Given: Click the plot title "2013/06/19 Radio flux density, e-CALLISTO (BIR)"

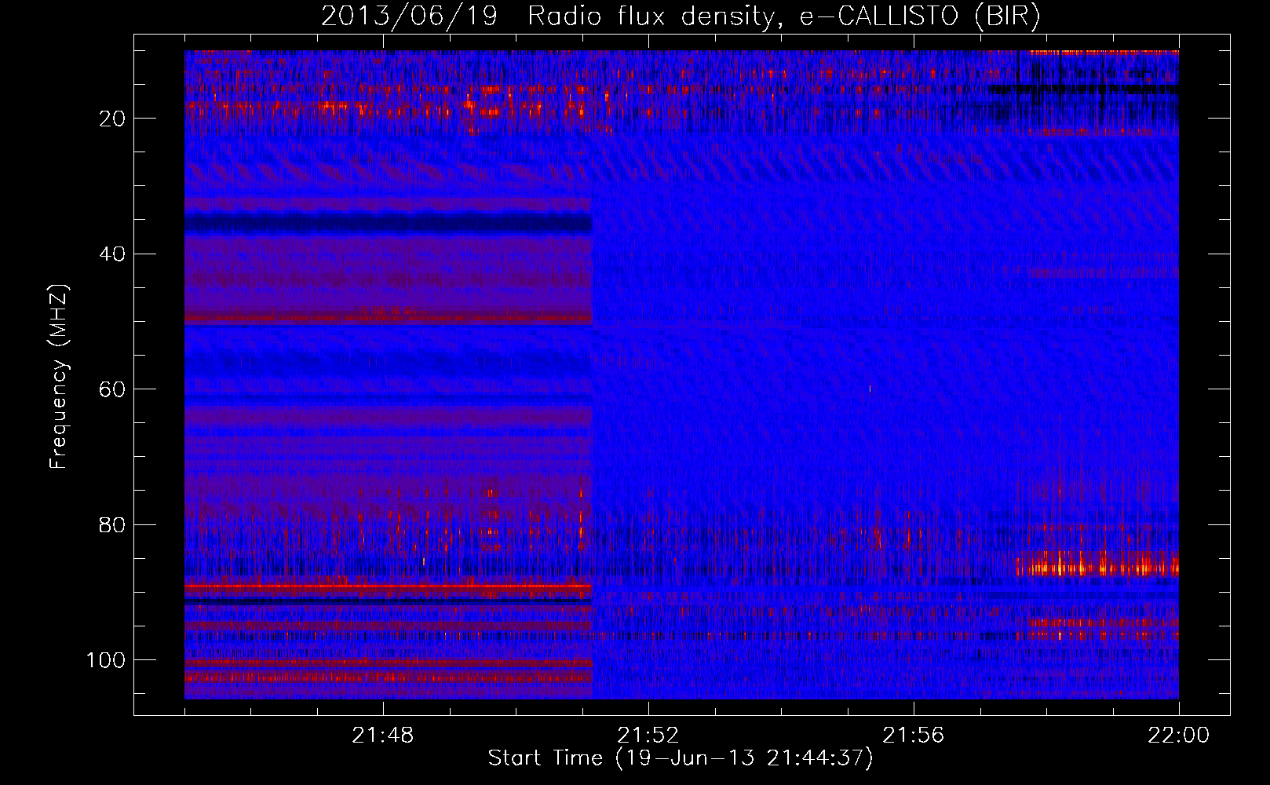Looking at the screenshot, I should 681,16.
